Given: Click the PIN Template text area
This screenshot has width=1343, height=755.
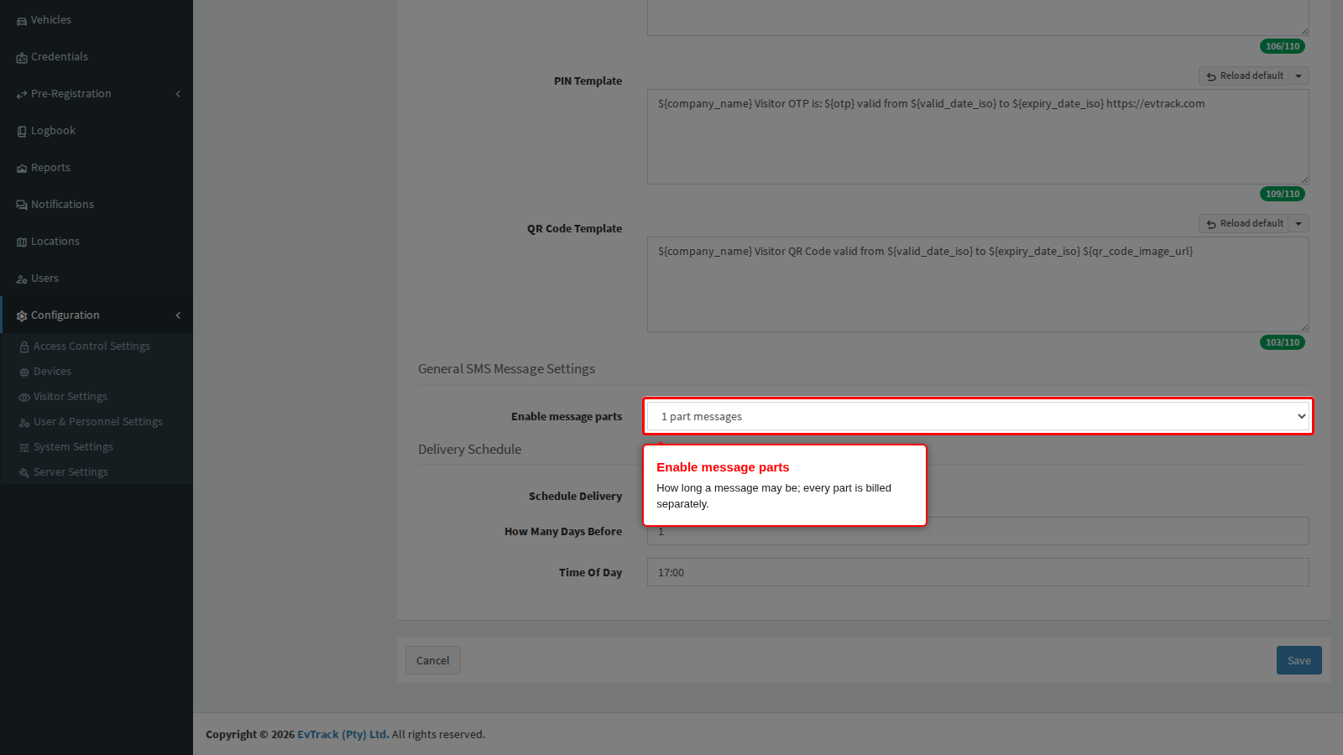Looking at the screenshot, I should point(978,137).
